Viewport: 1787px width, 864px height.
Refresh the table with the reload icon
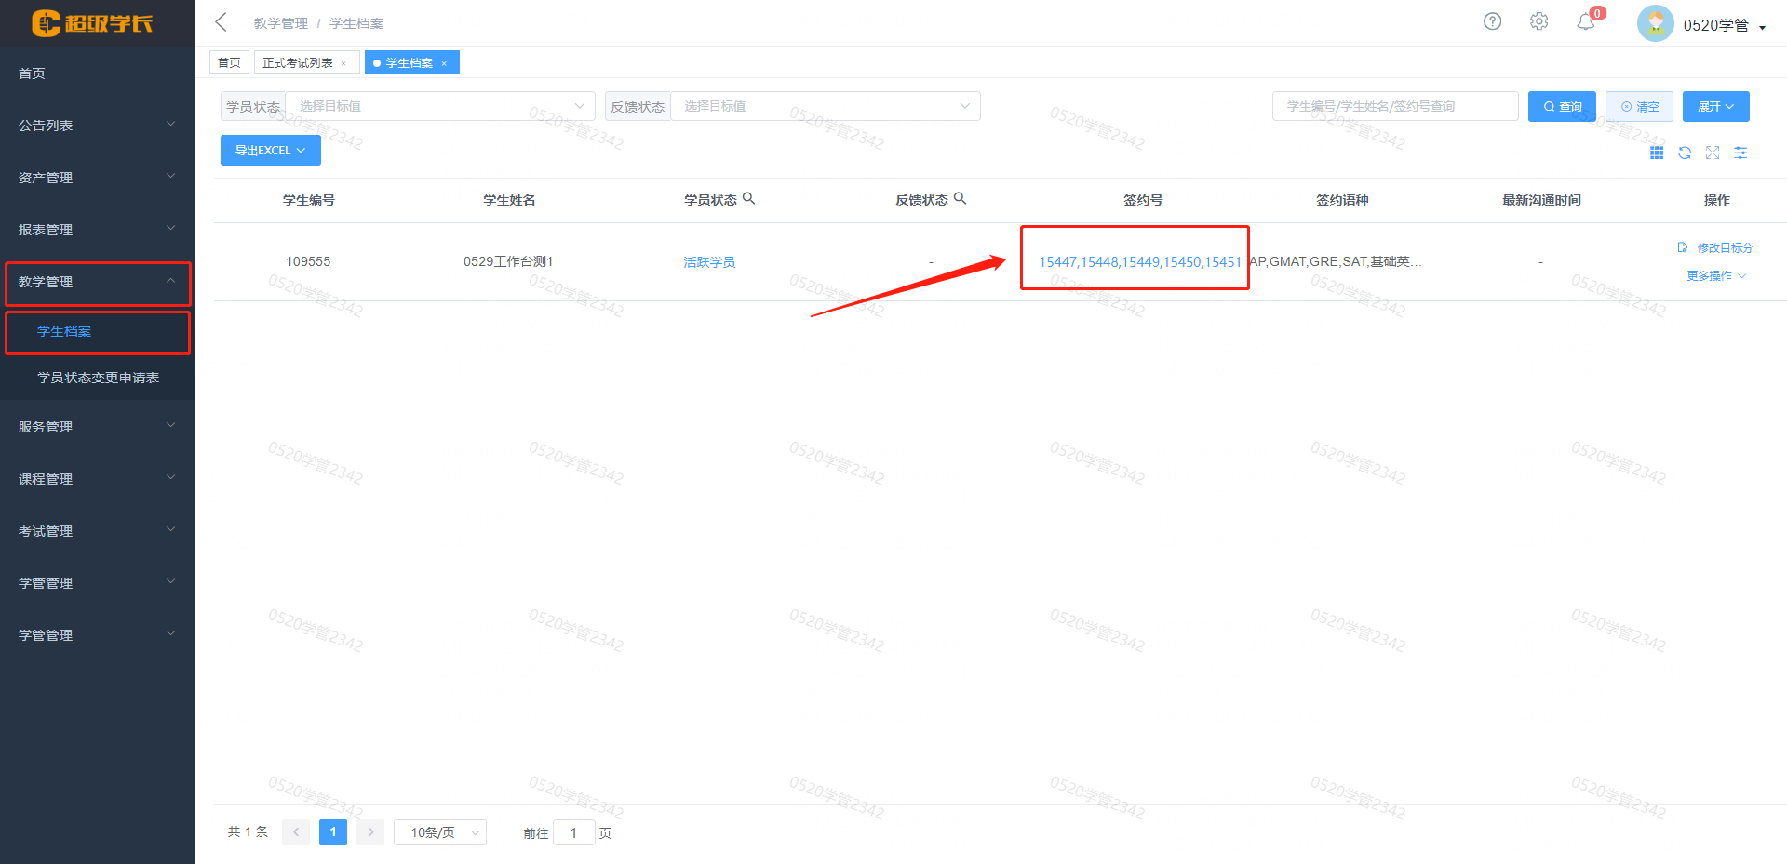click(x=1685, y=153)
